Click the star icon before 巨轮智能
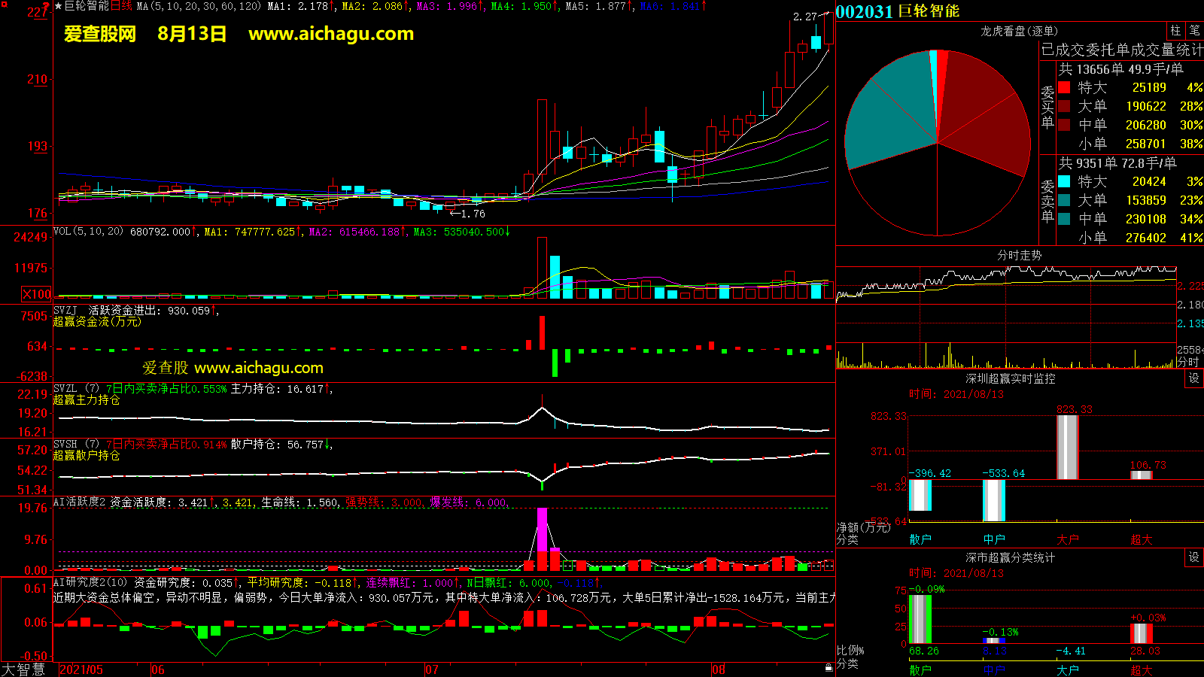1204x677 pixels. coord(59,6)
